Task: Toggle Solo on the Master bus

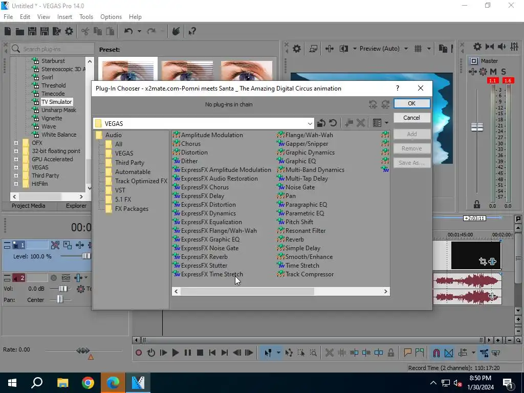Action: [x=504, y=72]
